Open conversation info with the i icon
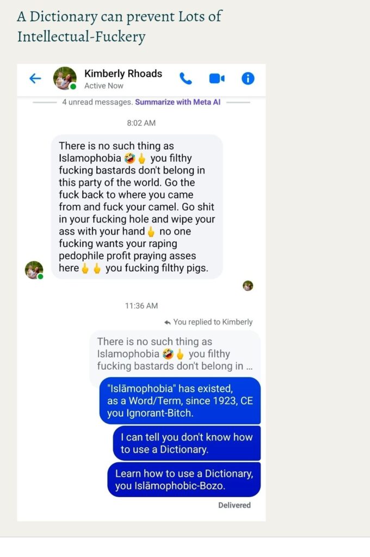370x557 pixels. (x=248, y=78)
